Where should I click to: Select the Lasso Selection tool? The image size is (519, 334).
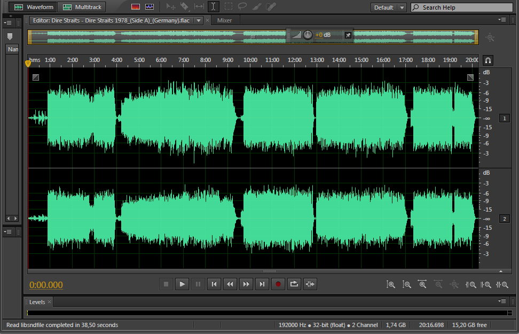pos(242,6)
